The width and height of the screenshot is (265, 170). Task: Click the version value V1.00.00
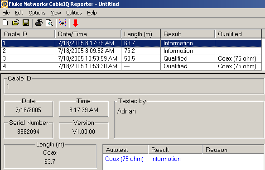click(x=84, y=132)
